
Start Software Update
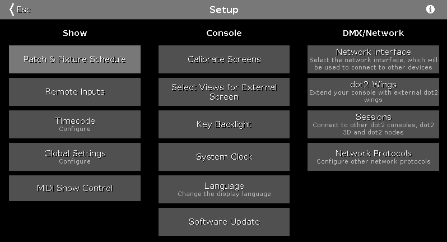pyautogui.click(x=224, y=222)
